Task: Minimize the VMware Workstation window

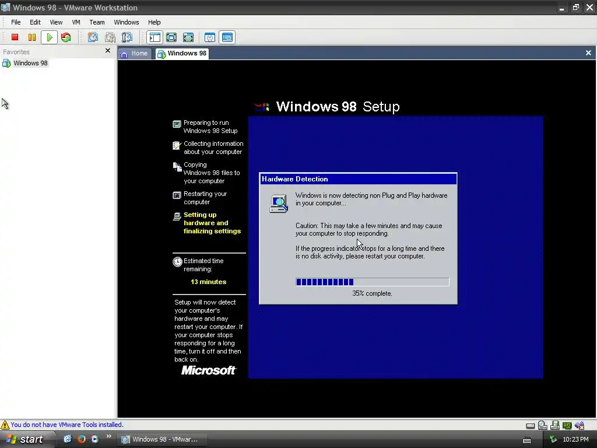Action: [561, 8]
